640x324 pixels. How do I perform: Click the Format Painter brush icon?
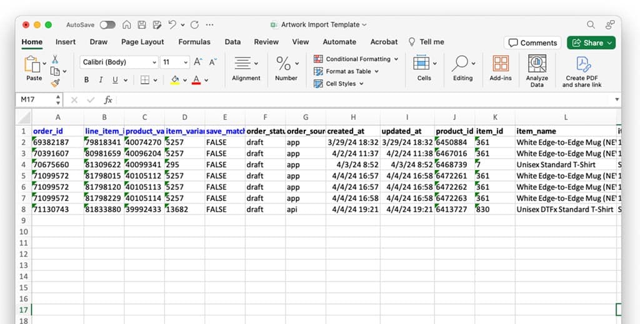[x=55, y=82]
